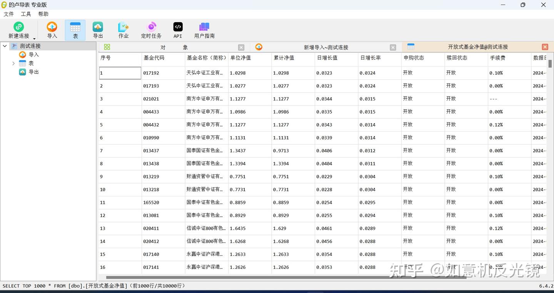Select the 表 tree item

31,63
